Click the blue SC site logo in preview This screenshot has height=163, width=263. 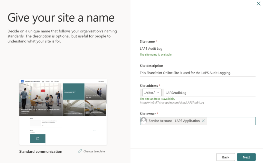[22, 81]
